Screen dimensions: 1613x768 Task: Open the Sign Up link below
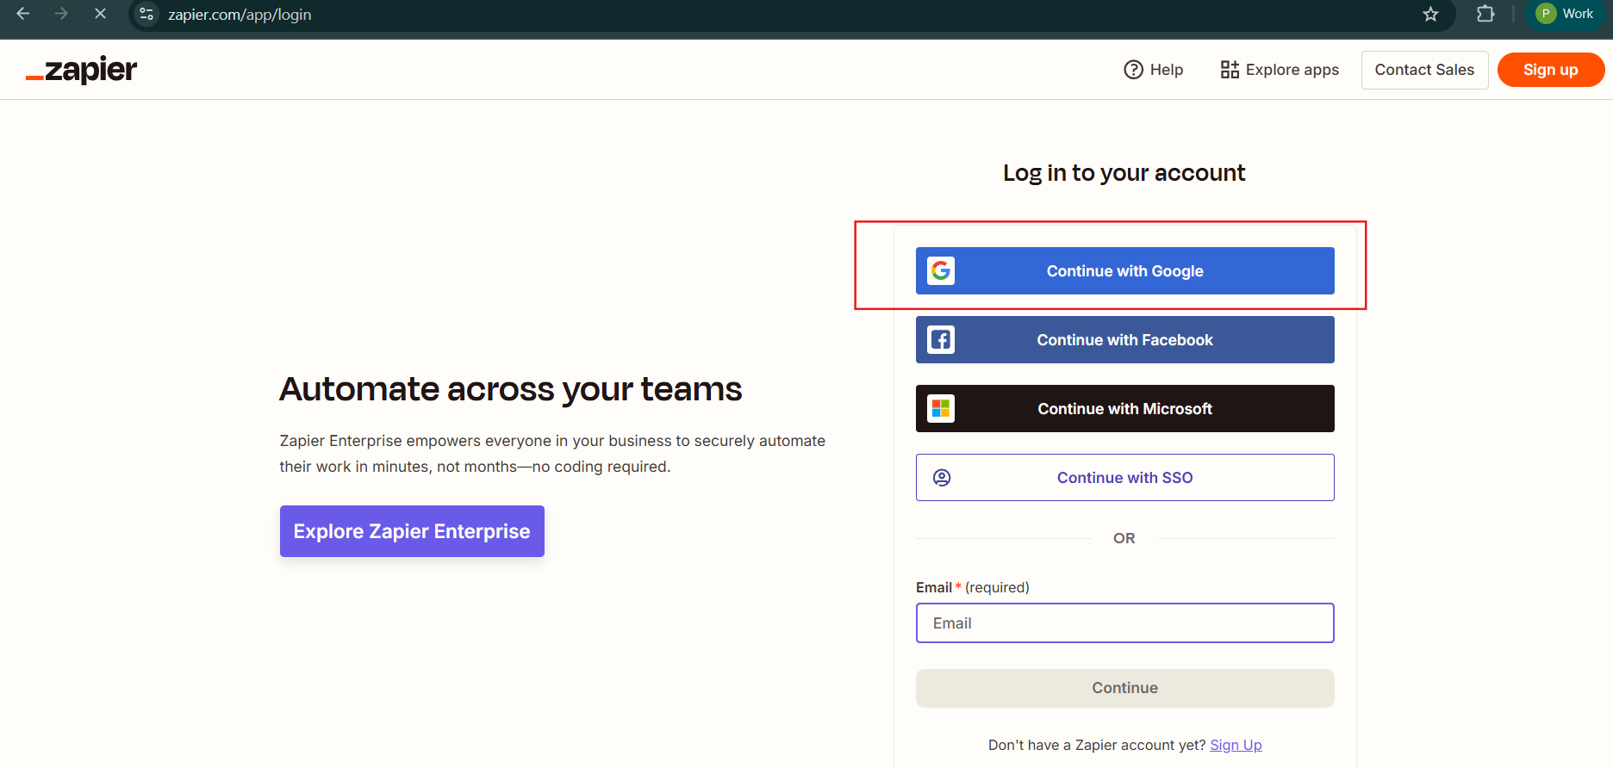[1236, 745]
